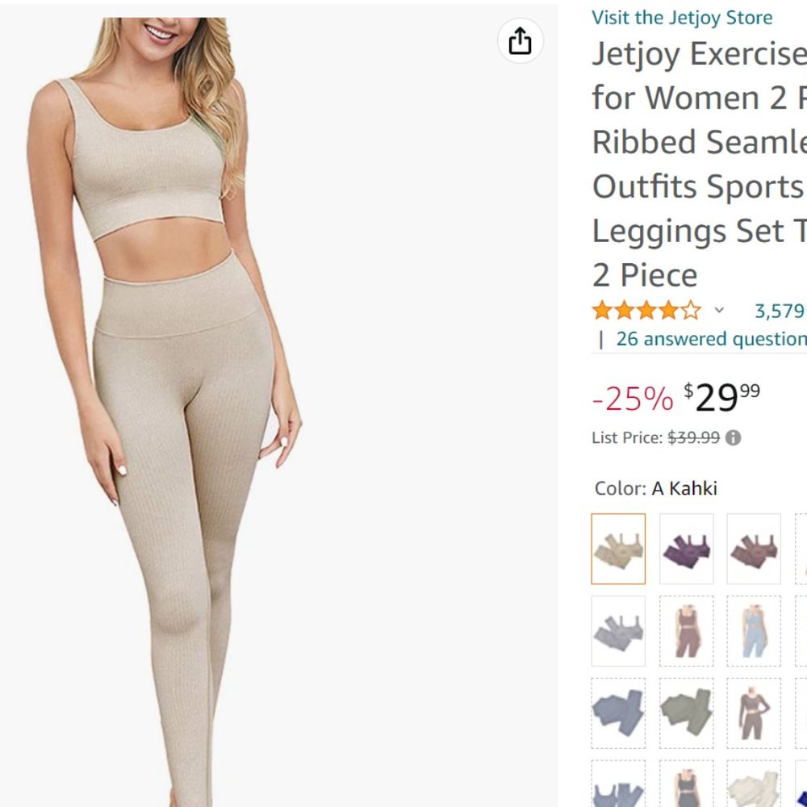
Task: Choose the blue leggings set swatch
Action: (618, 713)
